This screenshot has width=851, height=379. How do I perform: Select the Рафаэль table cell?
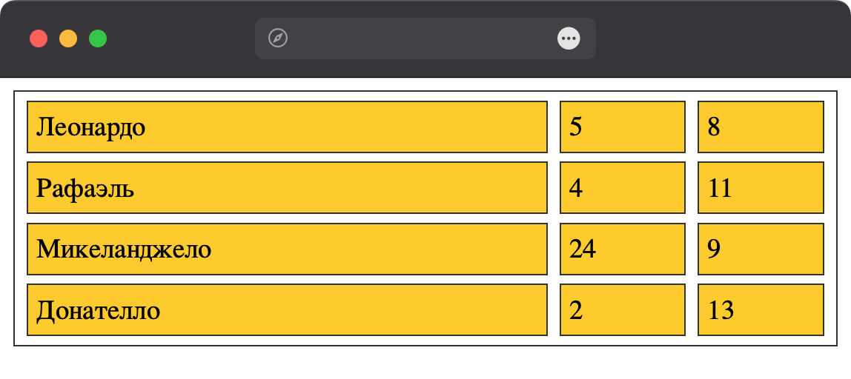tap(287, 187)
